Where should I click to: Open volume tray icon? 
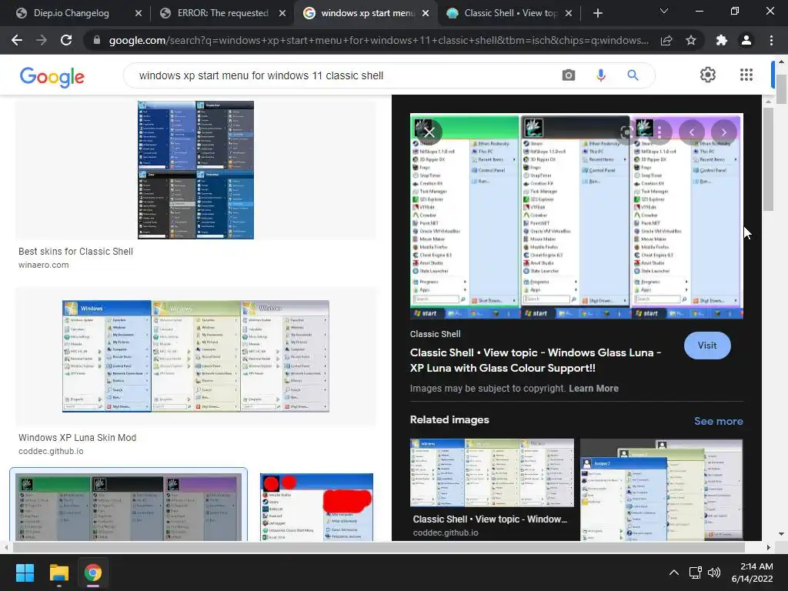click(x=713, y=573)
